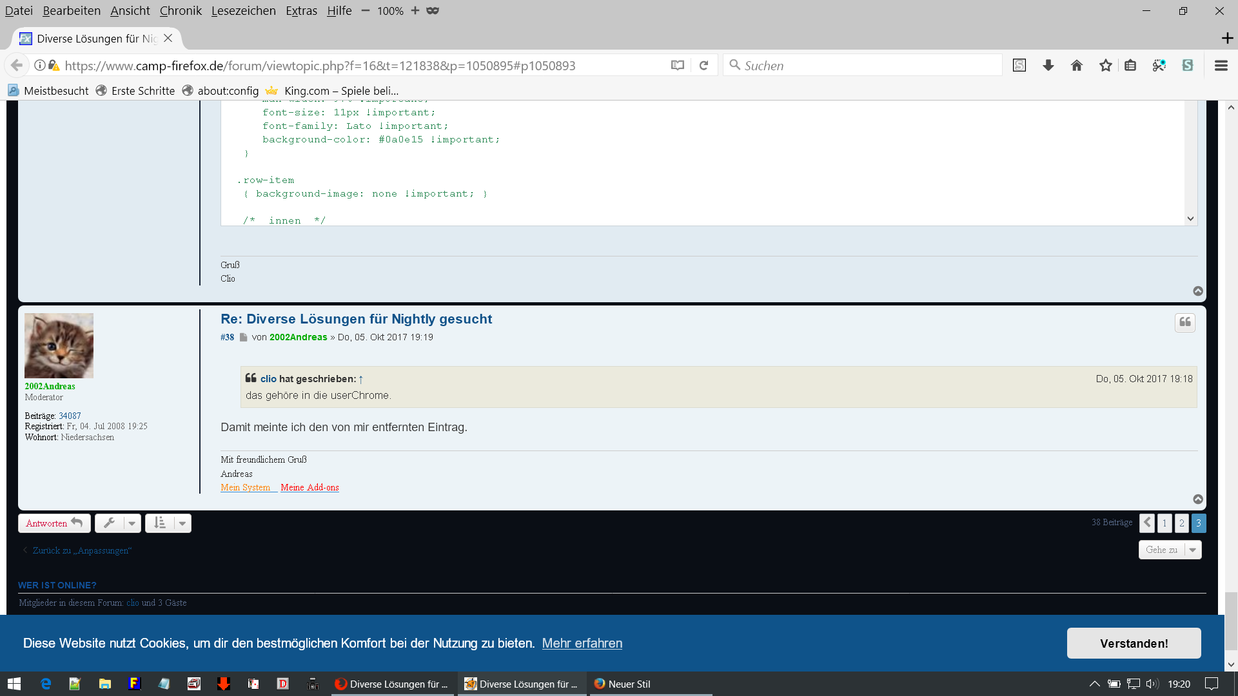Click into the Suchen search field
1238x696 pixels.
[864, 65]
